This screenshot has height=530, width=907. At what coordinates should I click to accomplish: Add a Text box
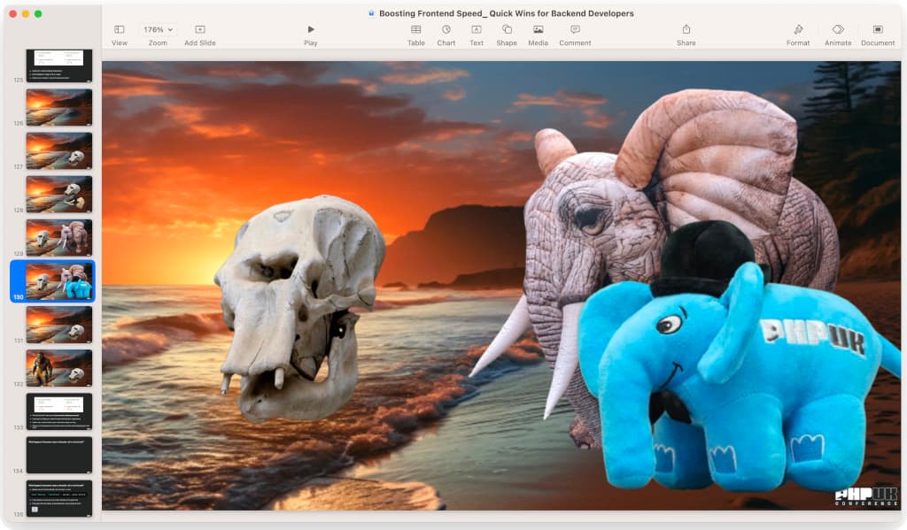coord(476,30)
